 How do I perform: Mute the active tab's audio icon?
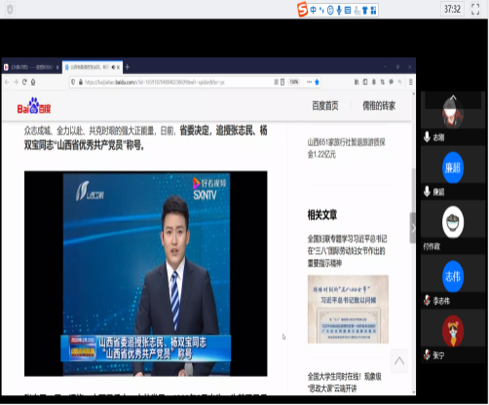(113, 67)
